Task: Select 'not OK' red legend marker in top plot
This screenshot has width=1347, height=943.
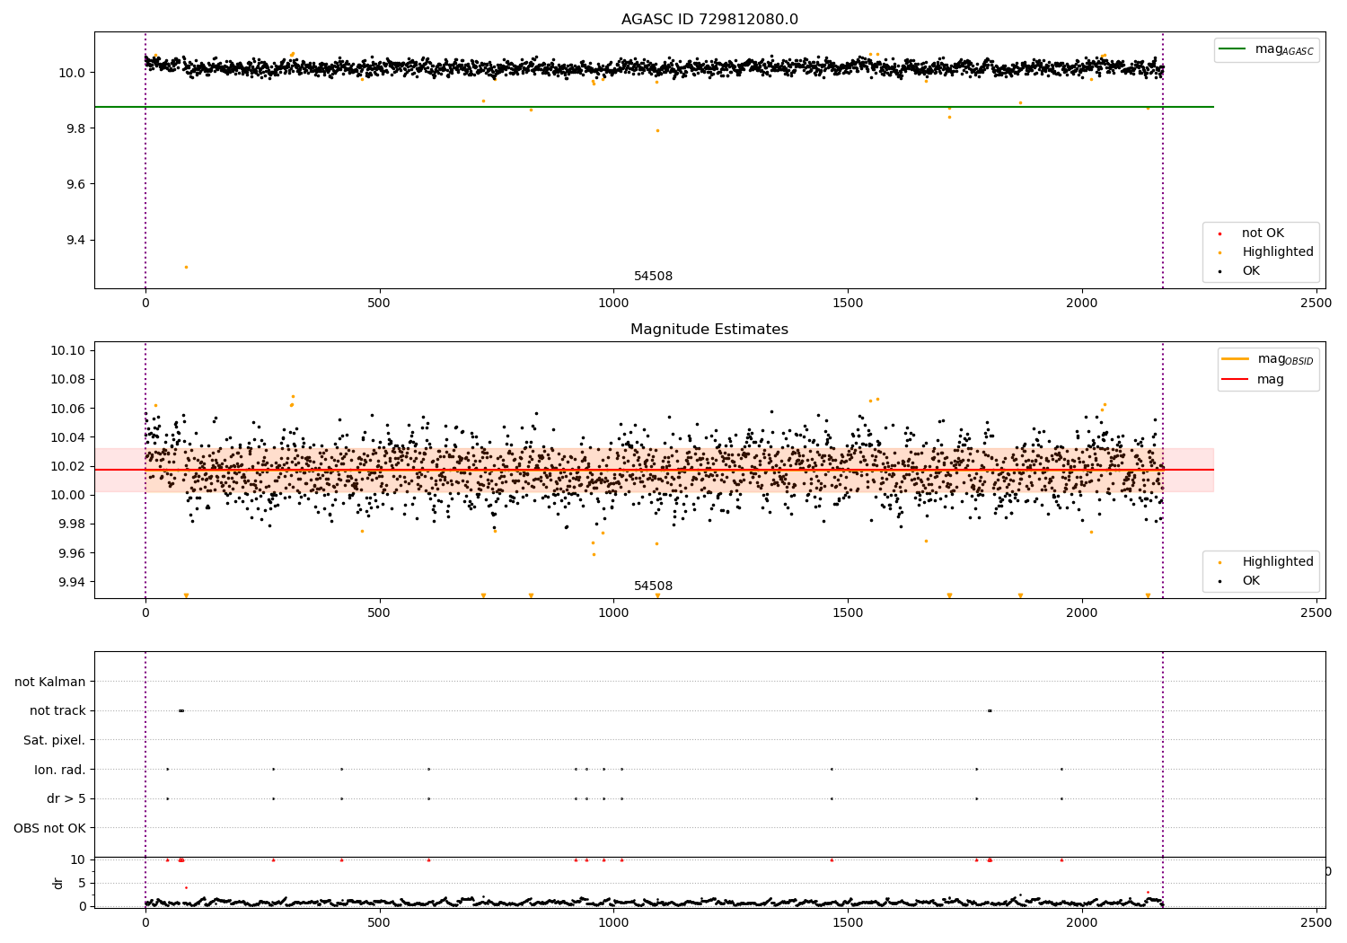Action: (x=1219, y=234)
